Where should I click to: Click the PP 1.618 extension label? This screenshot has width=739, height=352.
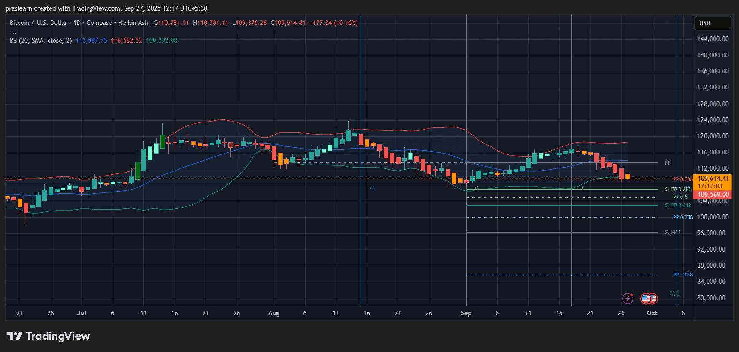tap(682, 275)
